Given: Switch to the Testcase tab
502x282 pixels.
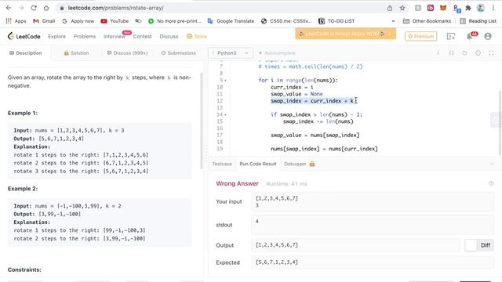Looking at the screenshot, I should click(x=222, y=164).
